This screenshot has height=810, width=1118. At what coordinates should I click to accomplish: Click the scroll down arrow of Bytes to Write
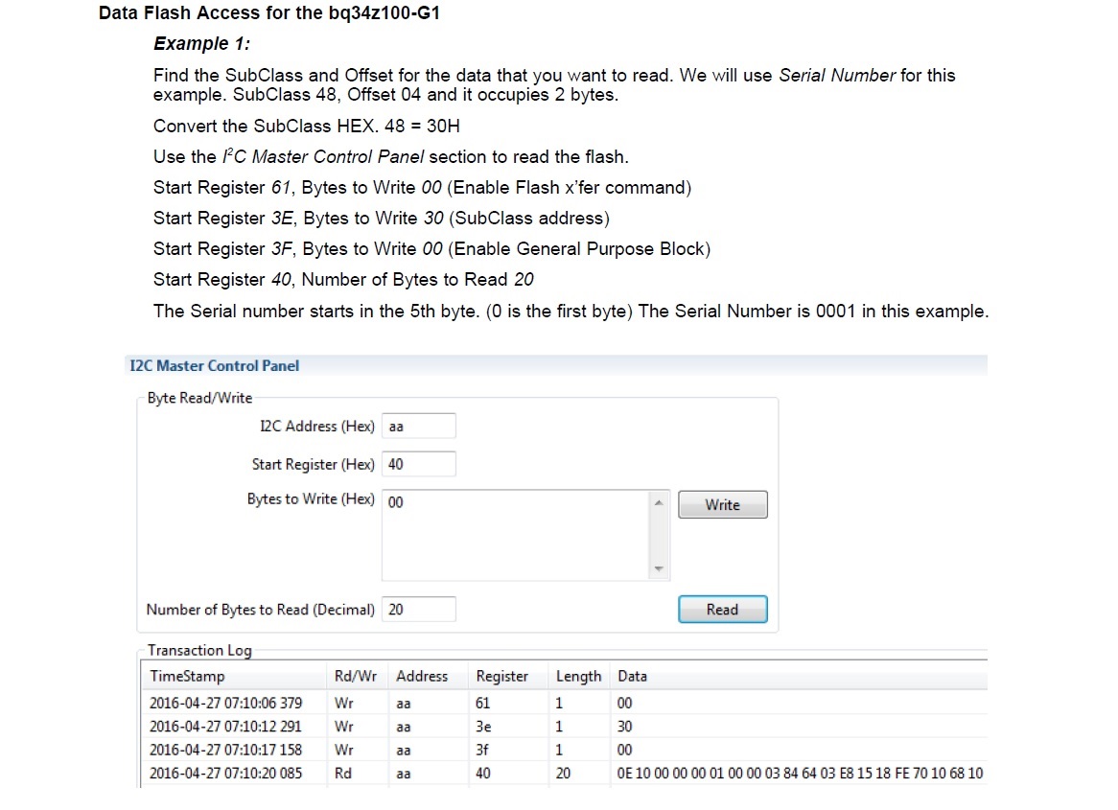pos(659,568)
